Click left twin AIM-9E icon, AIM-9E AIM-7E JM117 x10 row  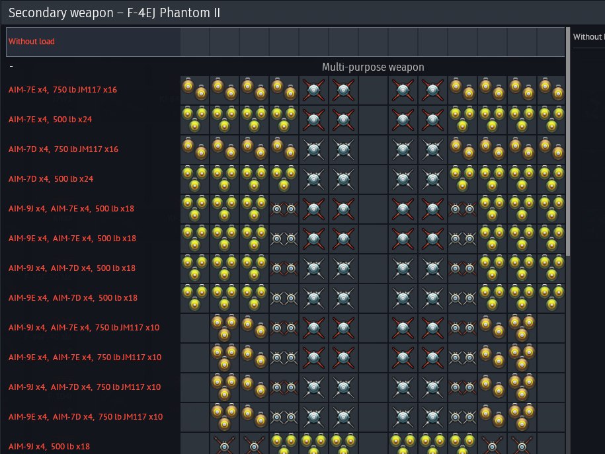pos(284,358)
